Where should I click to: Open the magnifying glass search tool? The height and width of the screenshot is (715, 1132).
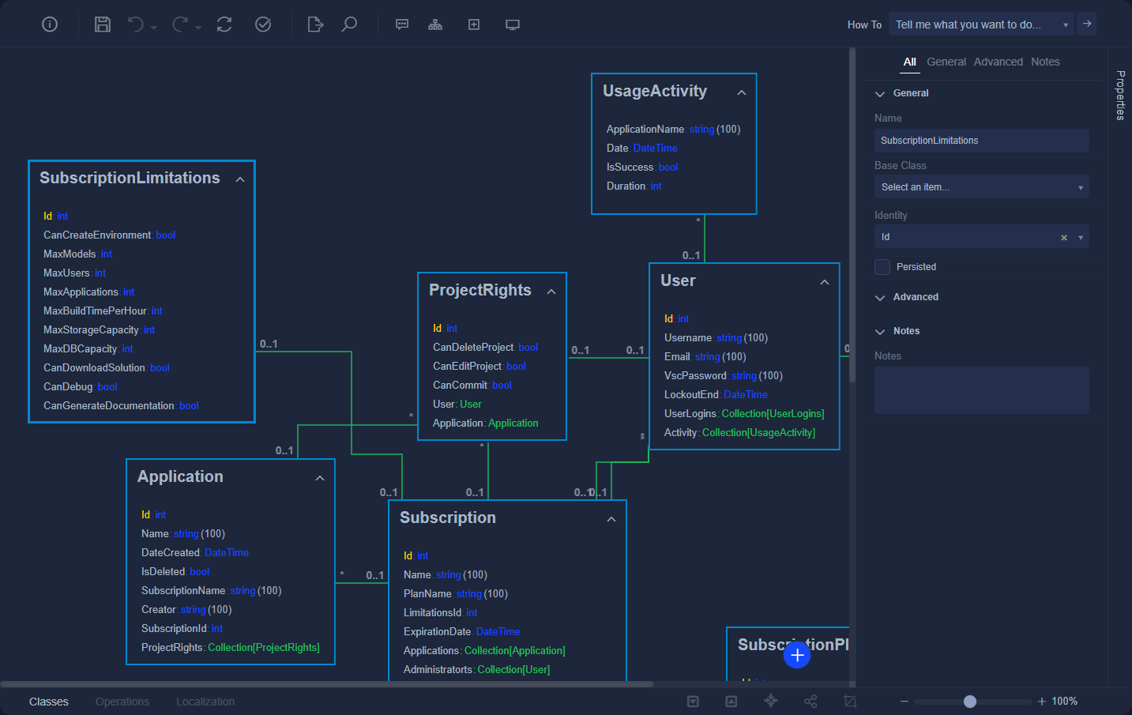(349, 24)
